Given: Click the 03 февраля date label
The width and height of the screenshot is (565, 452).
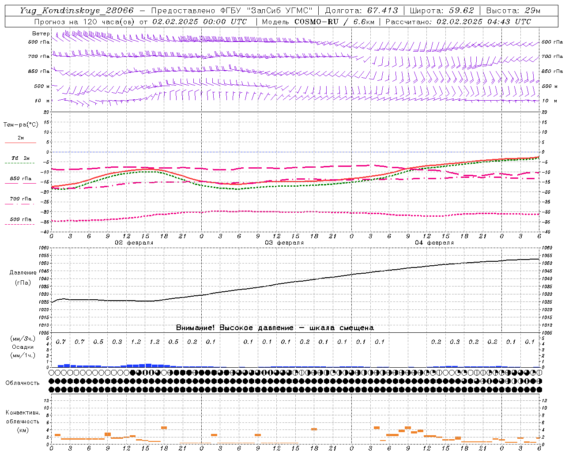Looking at the screenshot, I should 284,243.
